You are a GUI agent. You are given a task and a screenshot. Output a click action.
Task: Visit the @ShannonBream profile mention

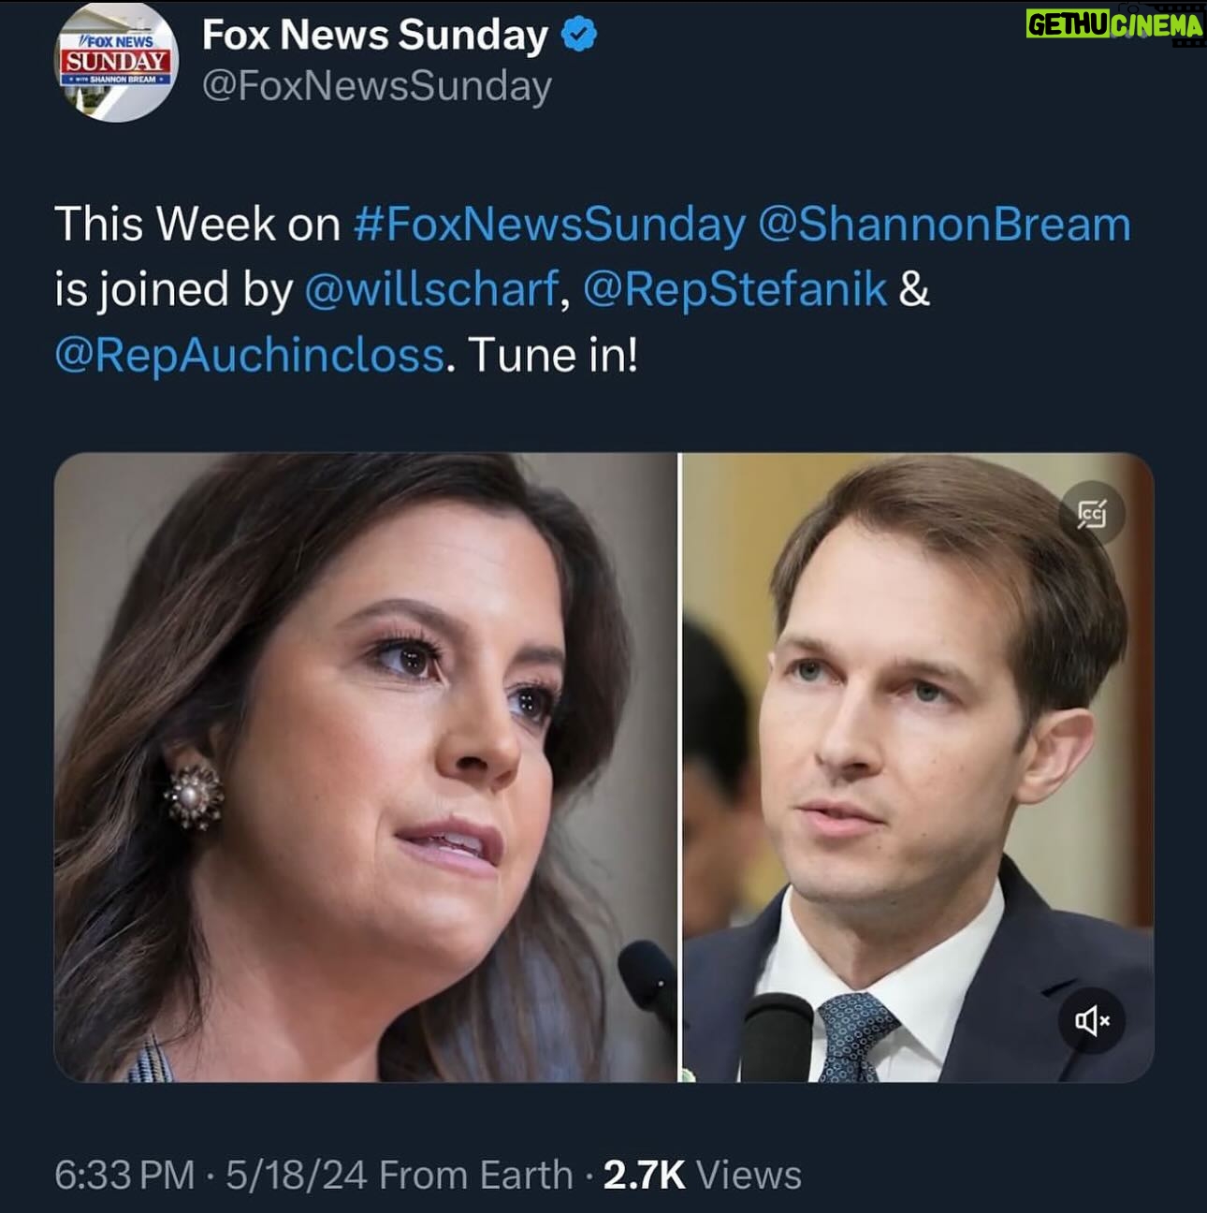[x=943, y=225]
